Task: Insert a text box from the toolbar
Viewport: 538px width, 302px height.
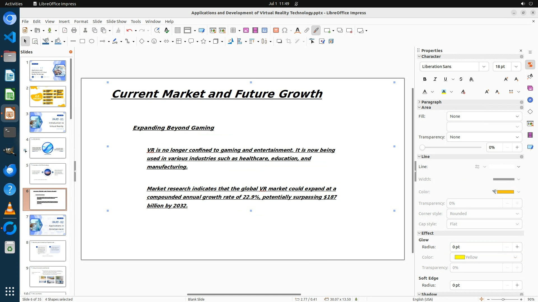Action: click(276, 30)
